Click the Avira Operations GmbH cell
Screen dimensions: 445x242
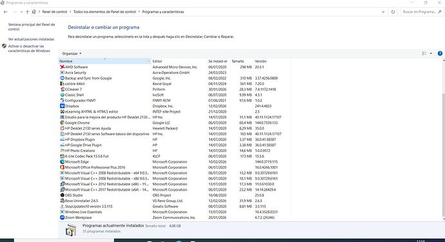pos(171,73)
